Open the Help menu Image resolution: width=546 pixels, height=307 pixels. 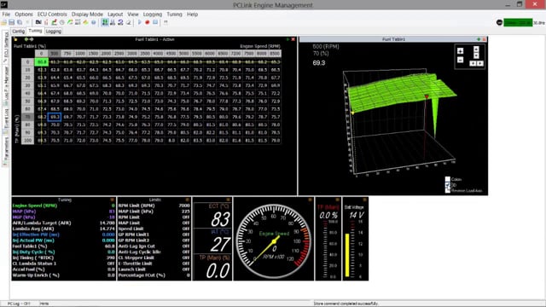point(192,14)
